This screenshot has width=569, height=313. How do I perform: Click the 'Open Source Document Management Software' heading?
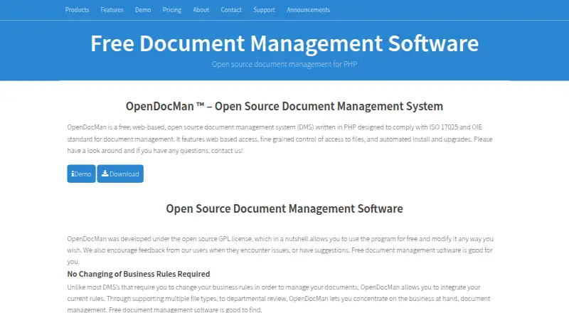pos(284,208)
